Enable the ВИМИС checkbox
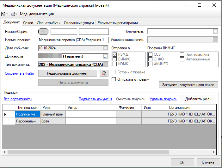Image resolution: width=222 pixels, height=168 pixels. (115, 59)
